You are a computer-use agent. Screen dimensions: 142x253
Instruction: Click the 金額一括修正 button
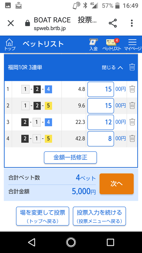click(70, 158)
